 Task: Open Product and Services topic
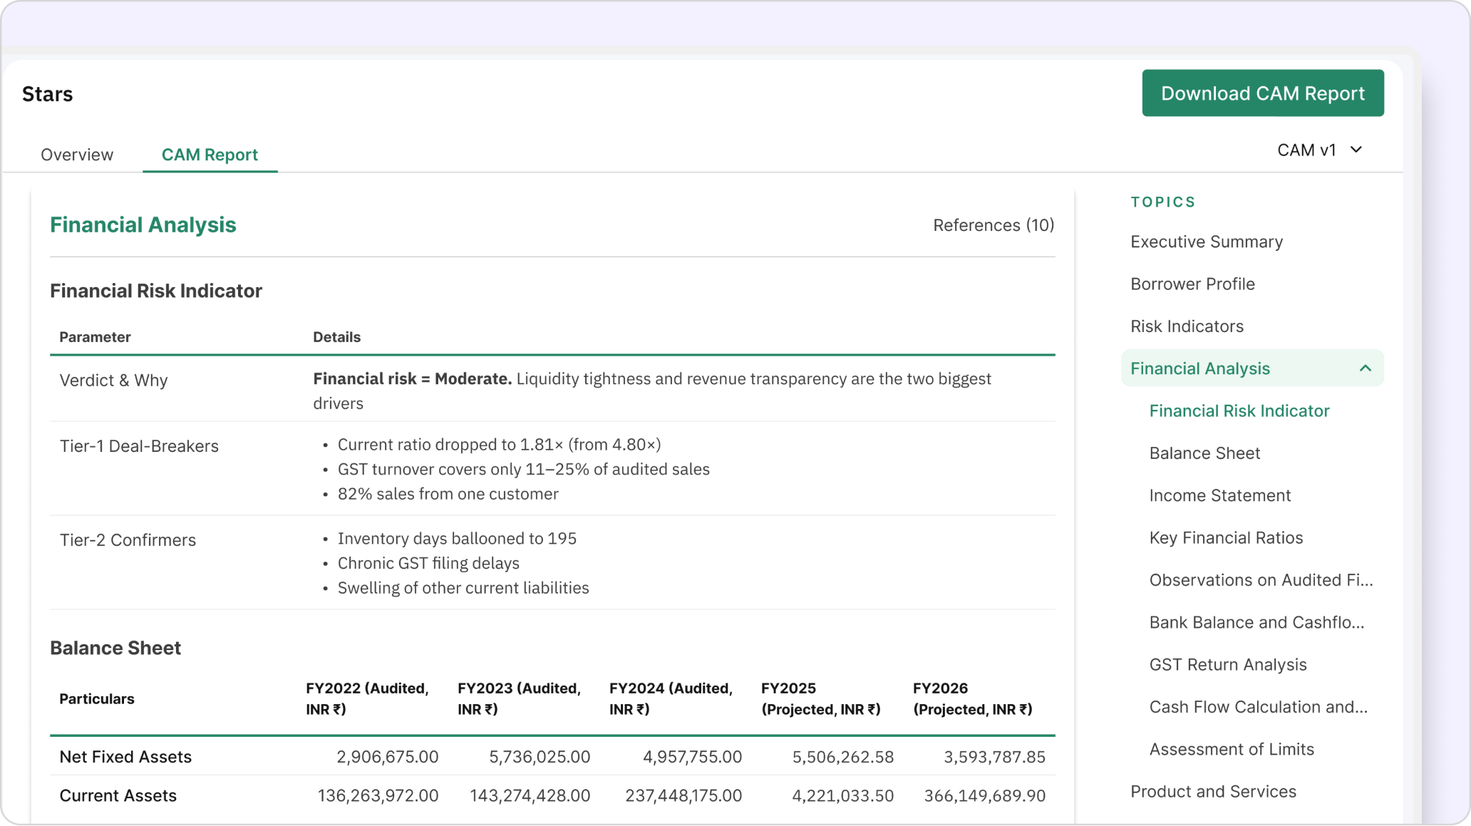(1213, 792)
